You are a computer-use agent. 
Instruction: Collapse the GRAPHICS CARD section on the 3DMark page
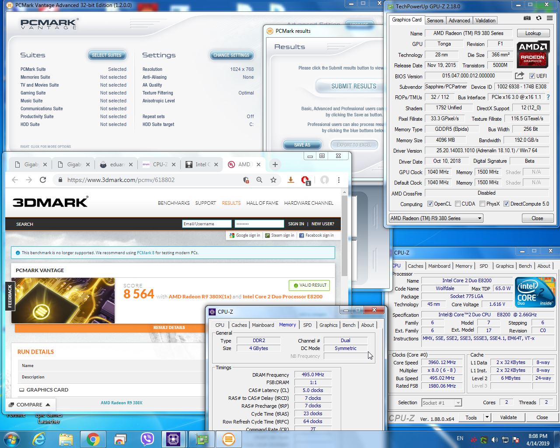click(x=21, y=390)
